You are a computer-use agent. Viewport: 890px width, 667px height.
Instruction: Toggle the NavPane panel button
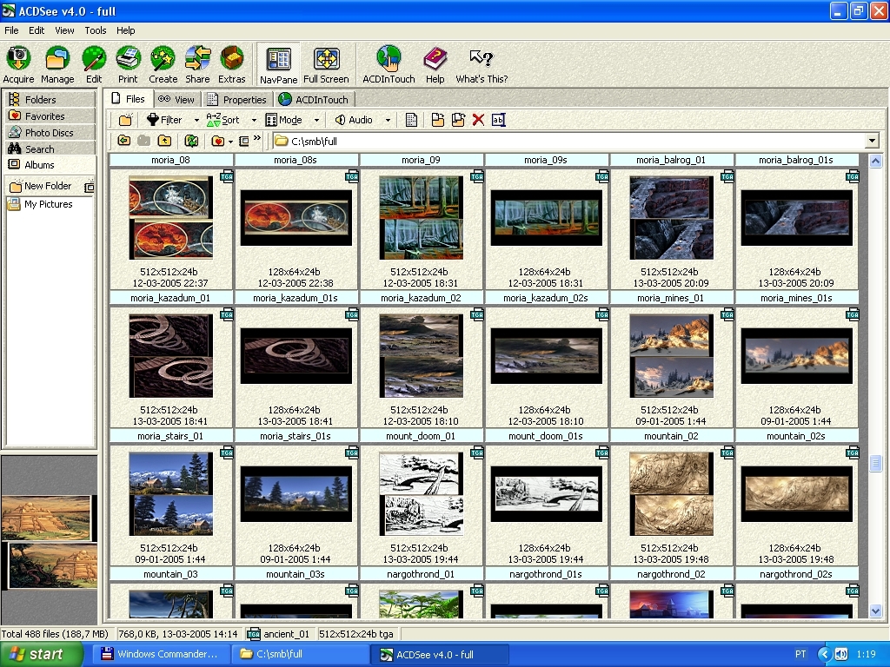278,59
